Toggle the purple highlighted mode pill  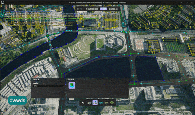click(103, 9)
